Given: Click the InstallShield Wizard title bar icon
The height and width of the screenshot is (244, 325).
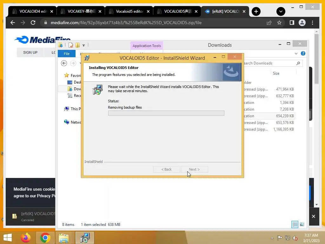Looking at the screenshot, I should [x=87, y=58].
